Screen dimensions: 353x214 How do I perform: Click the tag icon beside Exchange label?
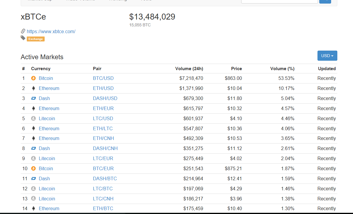pyautogui.click(x=23, y=38)
